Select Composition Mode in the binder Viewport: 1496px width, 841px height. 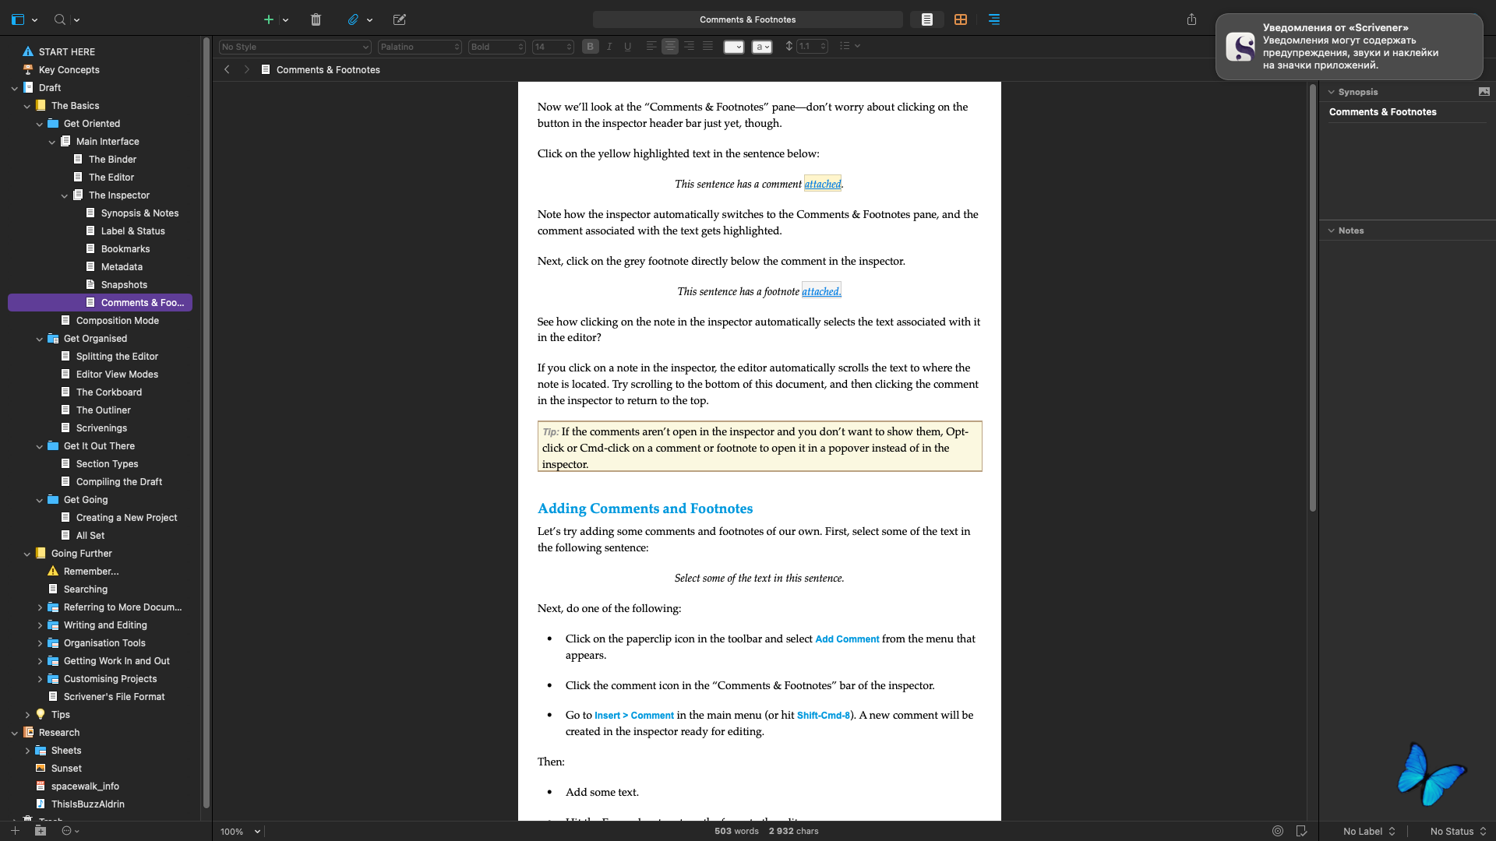coord(117,321)
